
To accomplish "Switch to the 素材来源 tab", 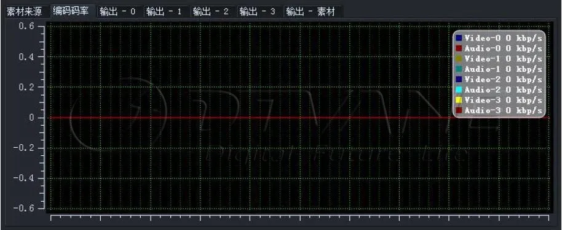I will pyautogui.click(x=25, y=12).
